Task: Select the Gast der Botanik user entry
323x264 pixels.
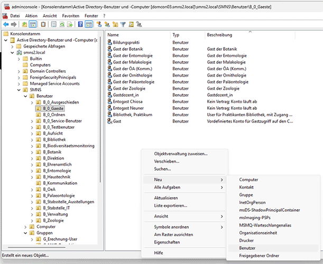Action: 127,49
